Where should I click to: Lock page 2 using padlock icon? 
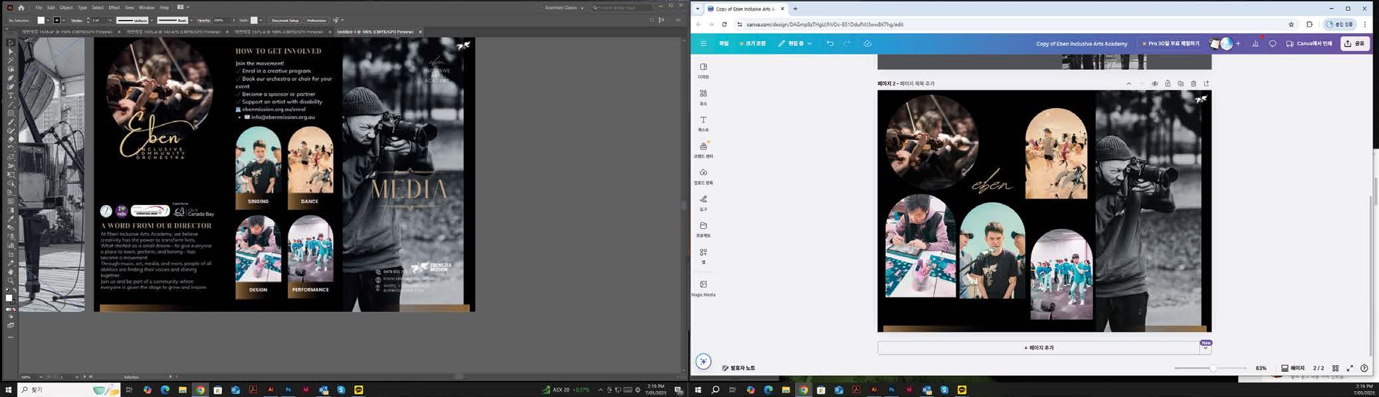pos(1168,84)
